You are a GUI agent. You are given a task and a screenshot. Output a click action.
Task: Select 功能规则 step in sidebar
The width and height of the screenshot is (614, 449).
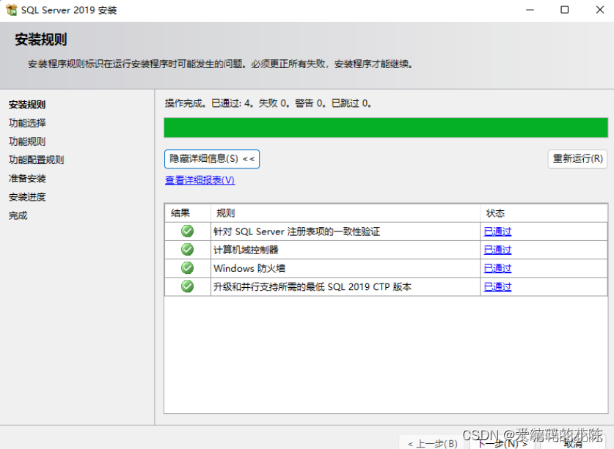tap(27, 141)
